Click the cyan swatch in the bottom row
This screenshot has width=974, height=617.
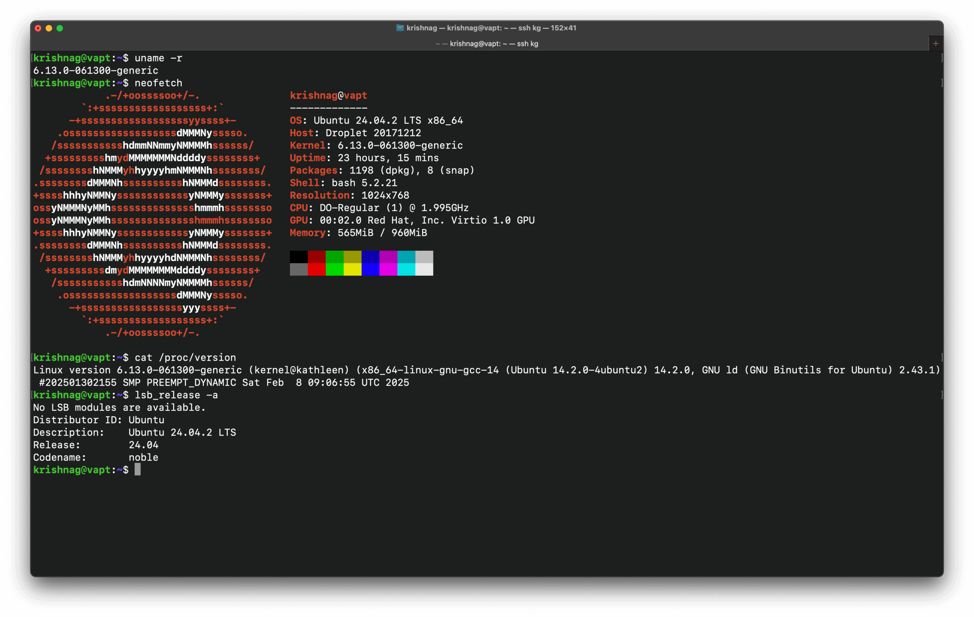coord(406,269)
